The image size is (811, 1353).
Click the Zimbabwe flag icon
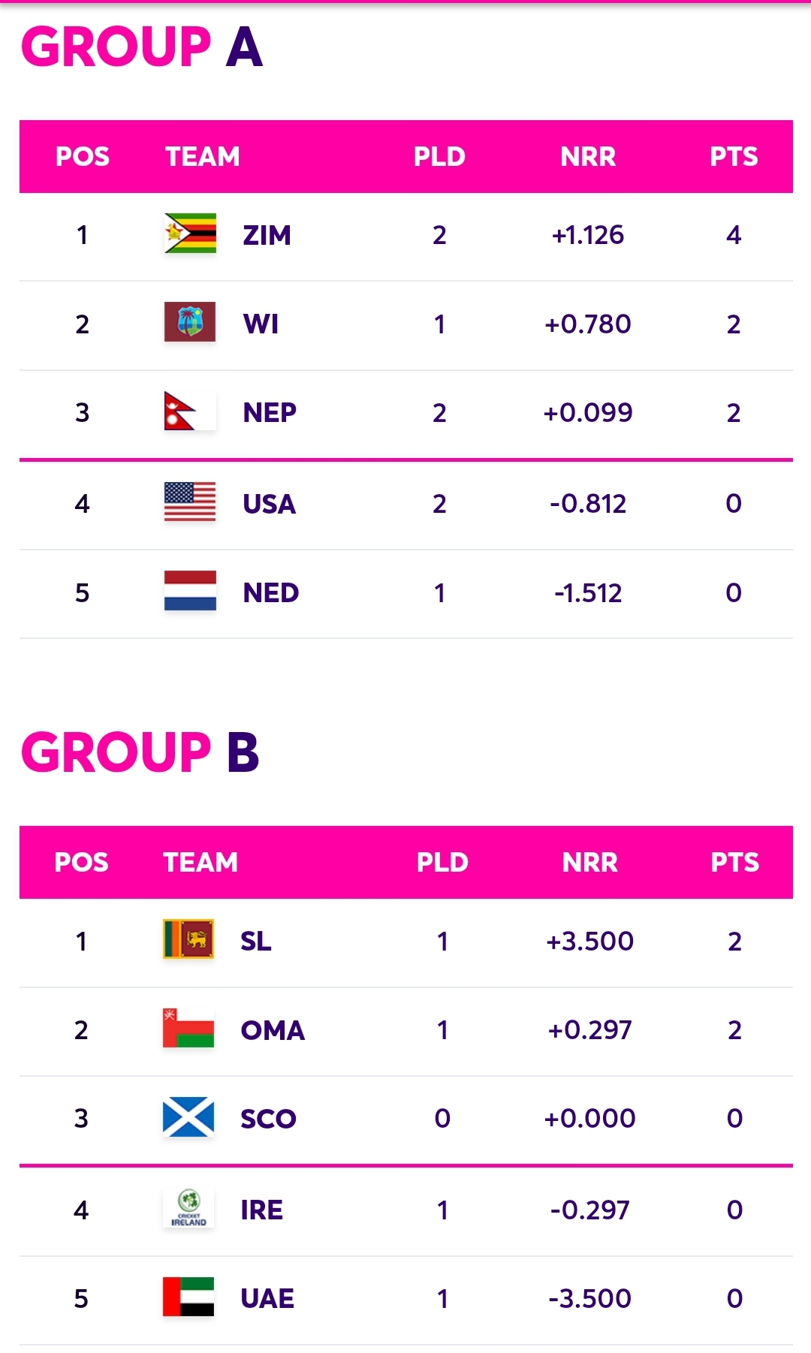190,234
